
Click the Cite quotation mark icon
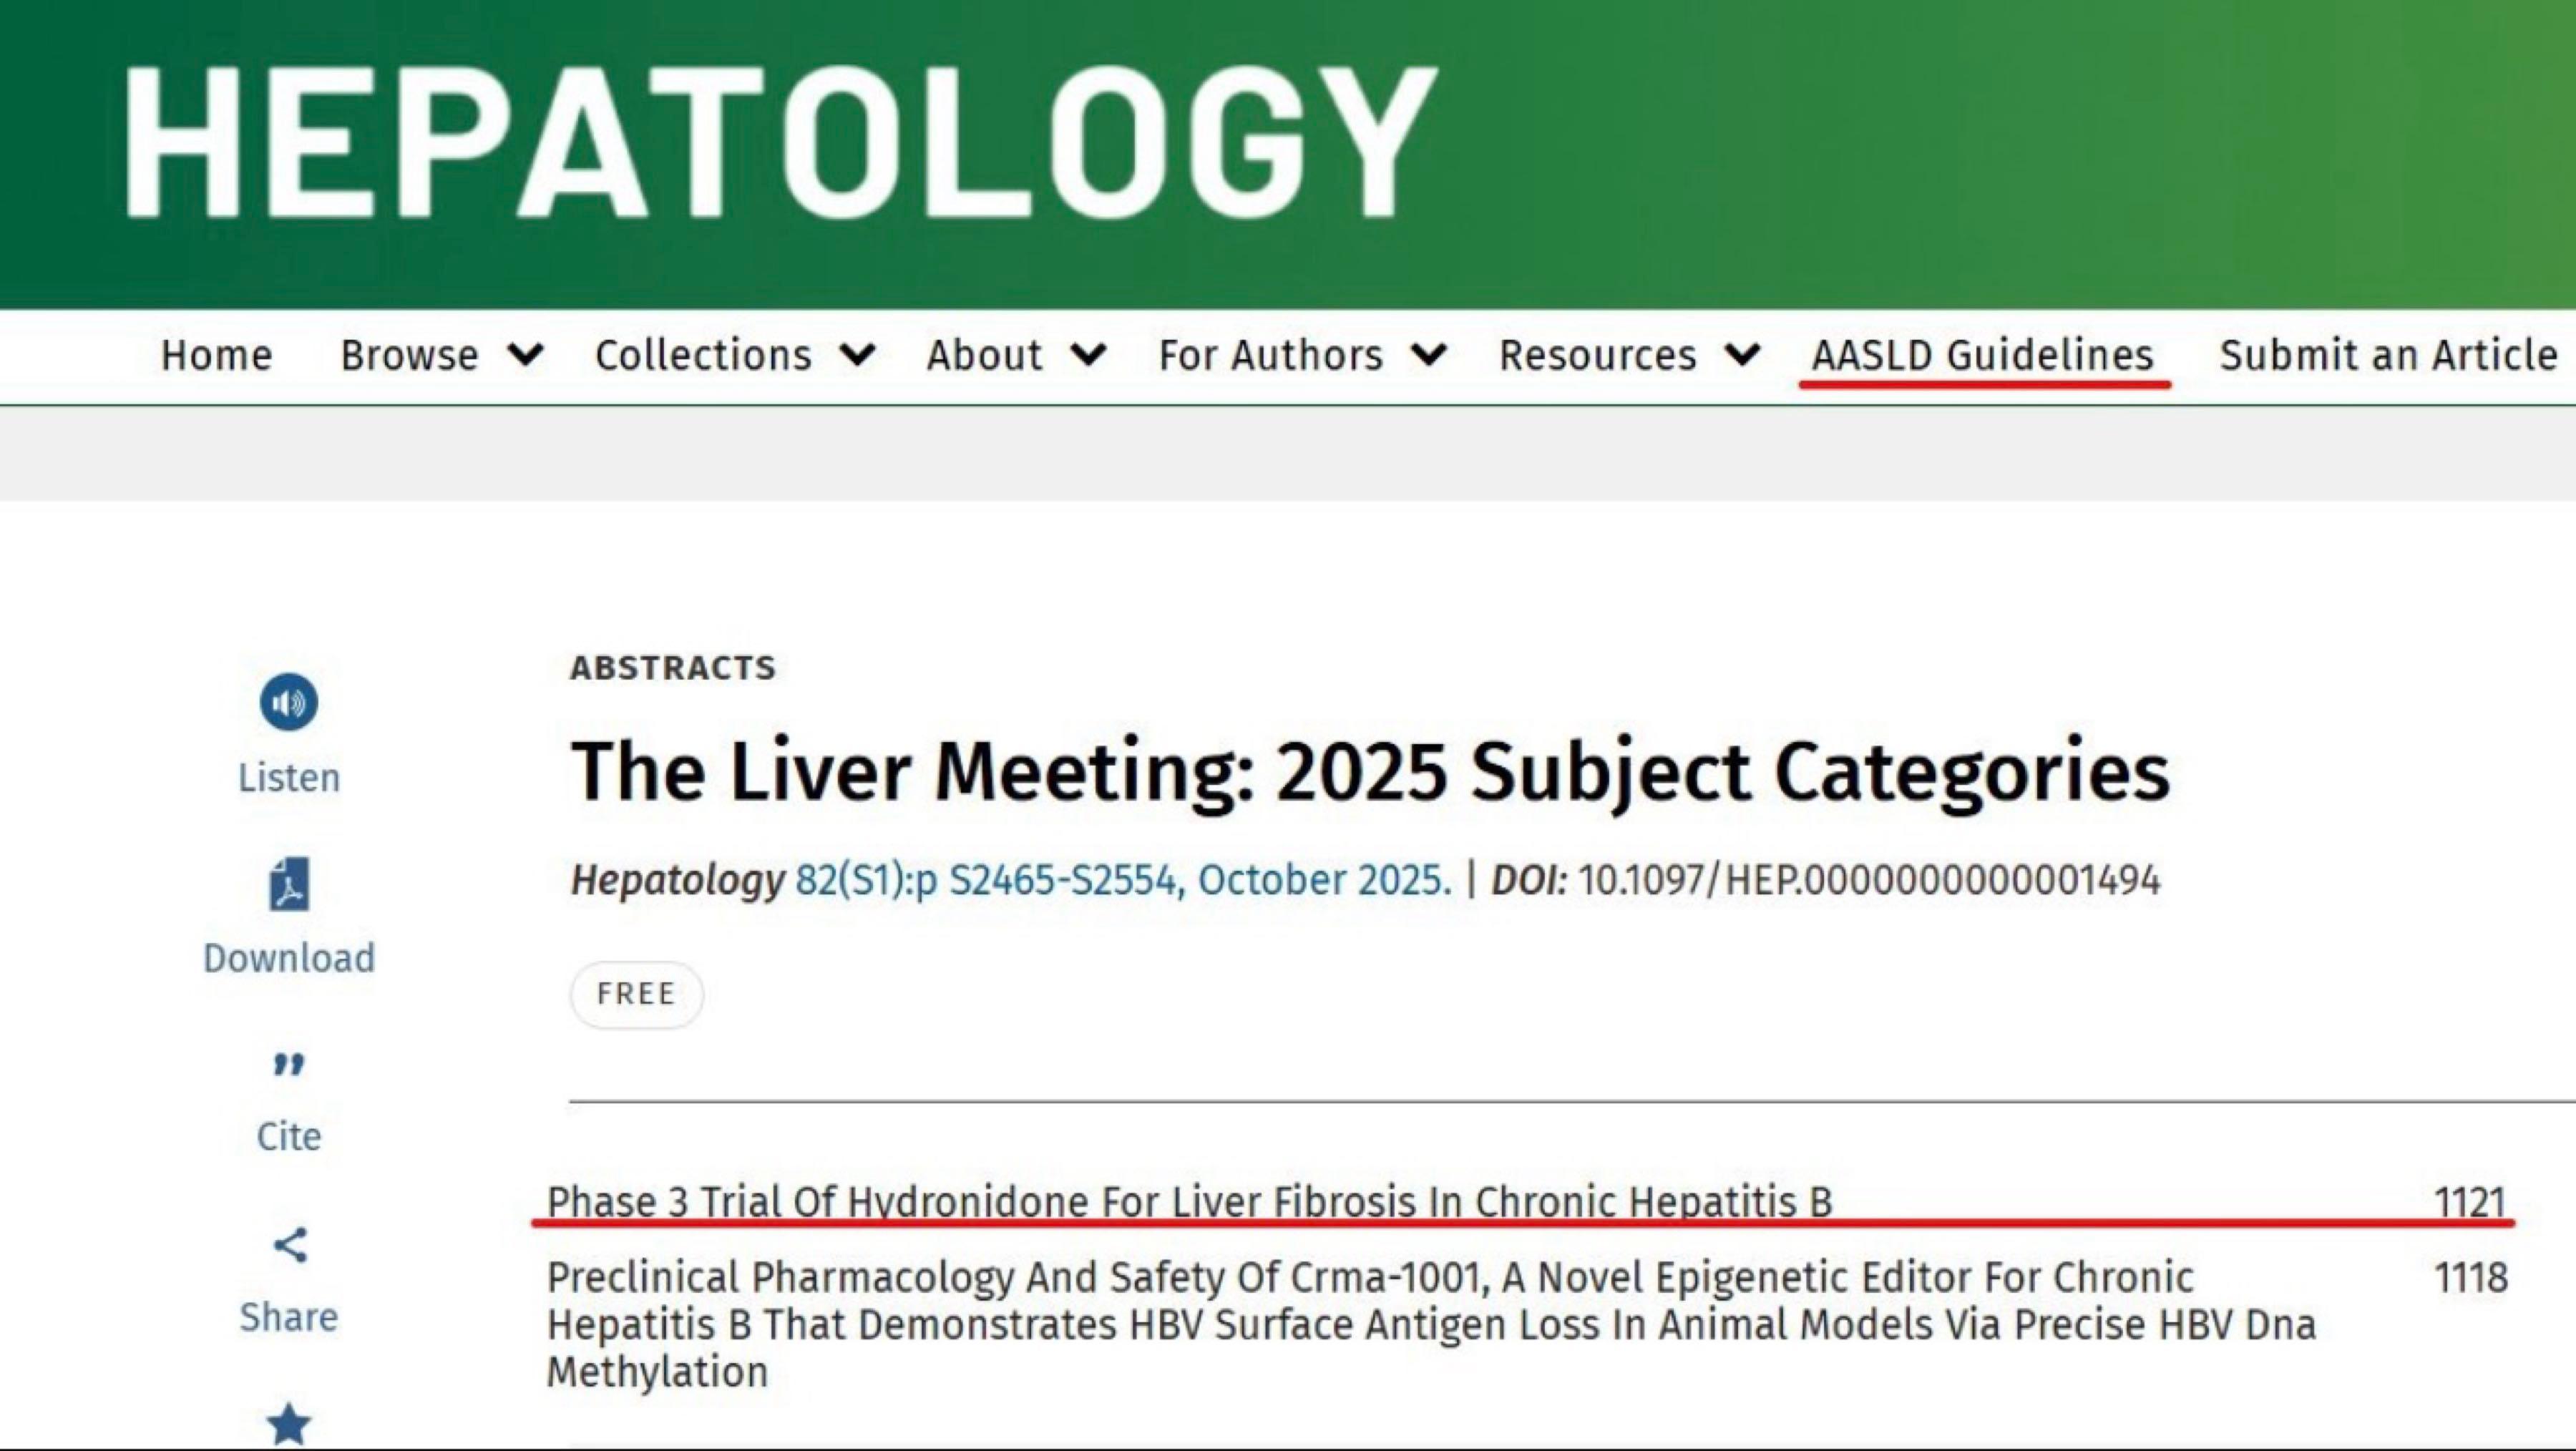tap(289, 1066)
